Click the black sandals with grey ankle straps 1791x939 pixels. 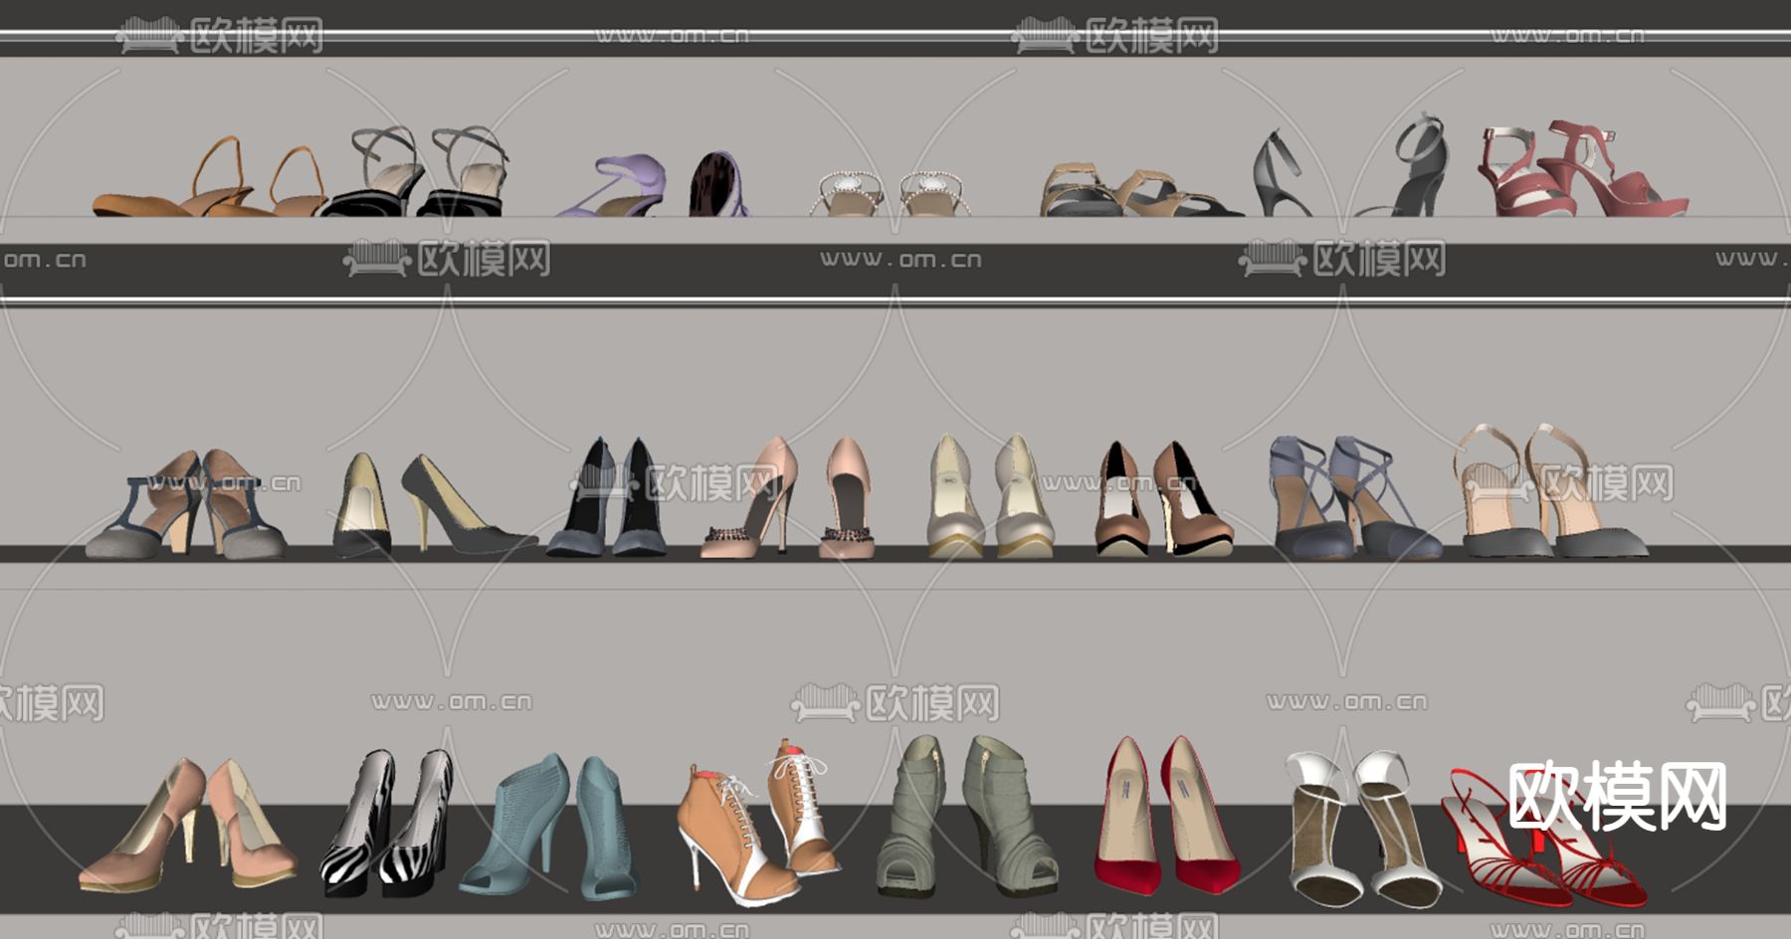[415, 171]
